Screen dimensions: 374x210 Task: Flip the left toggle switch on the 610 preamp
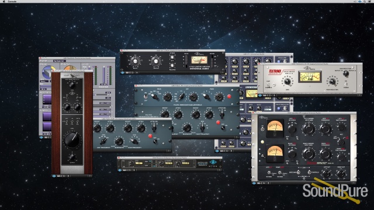(66, 122)
